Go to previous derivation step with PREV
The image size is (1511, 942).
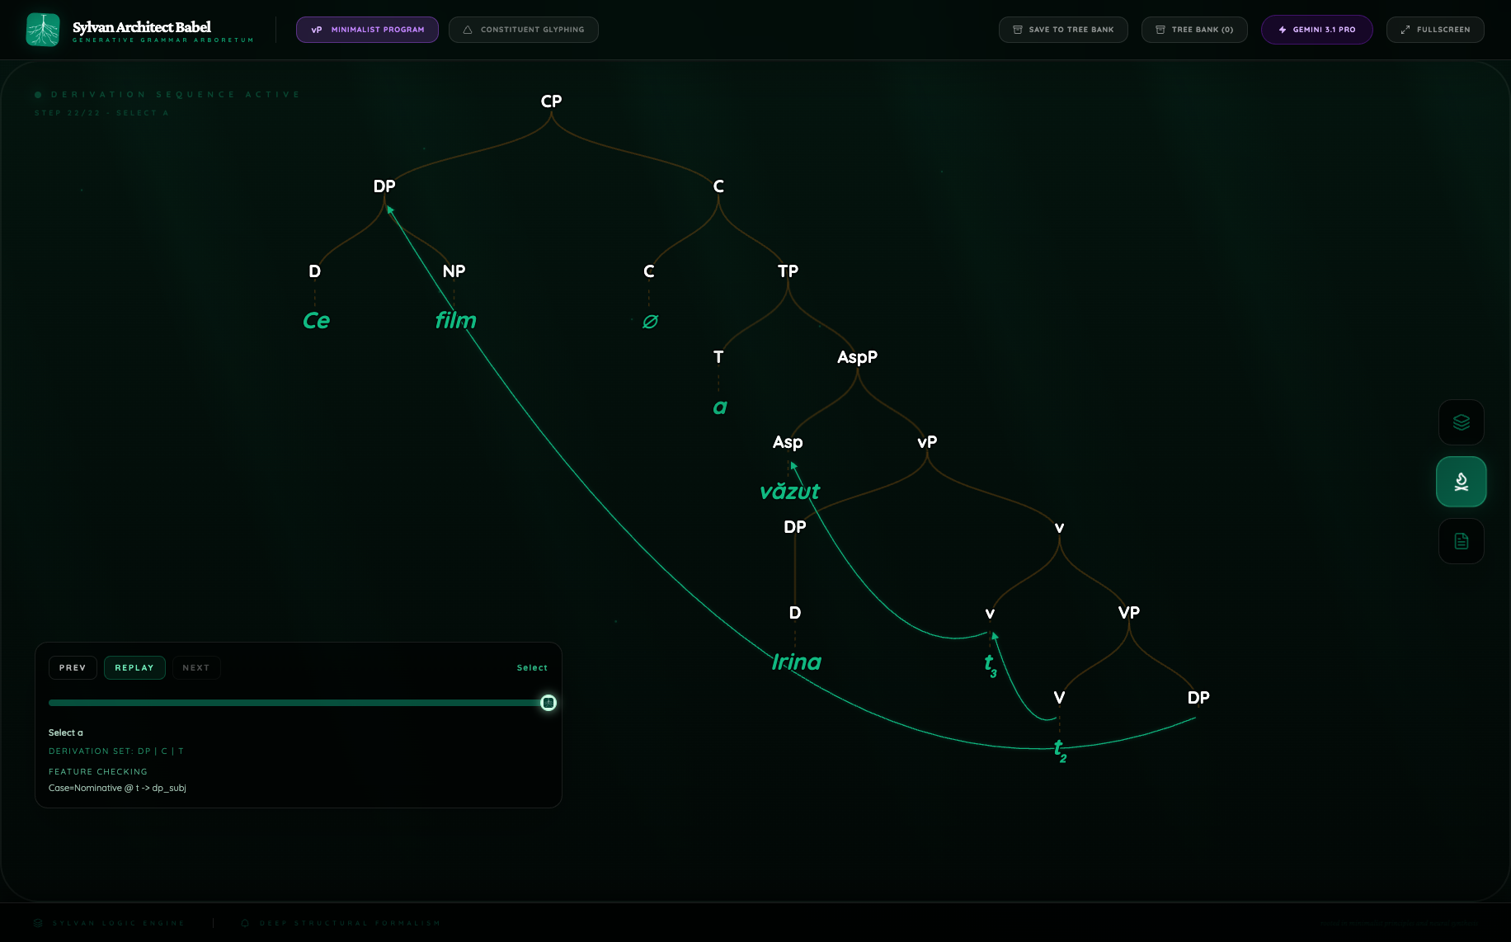click(73, 667)
